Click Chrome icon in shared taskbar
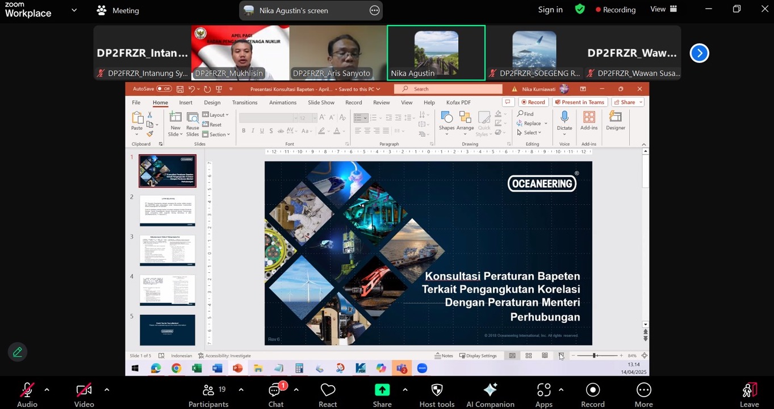Image resolution: width=774 pixels, height=409 pixels. coord(176,368)
